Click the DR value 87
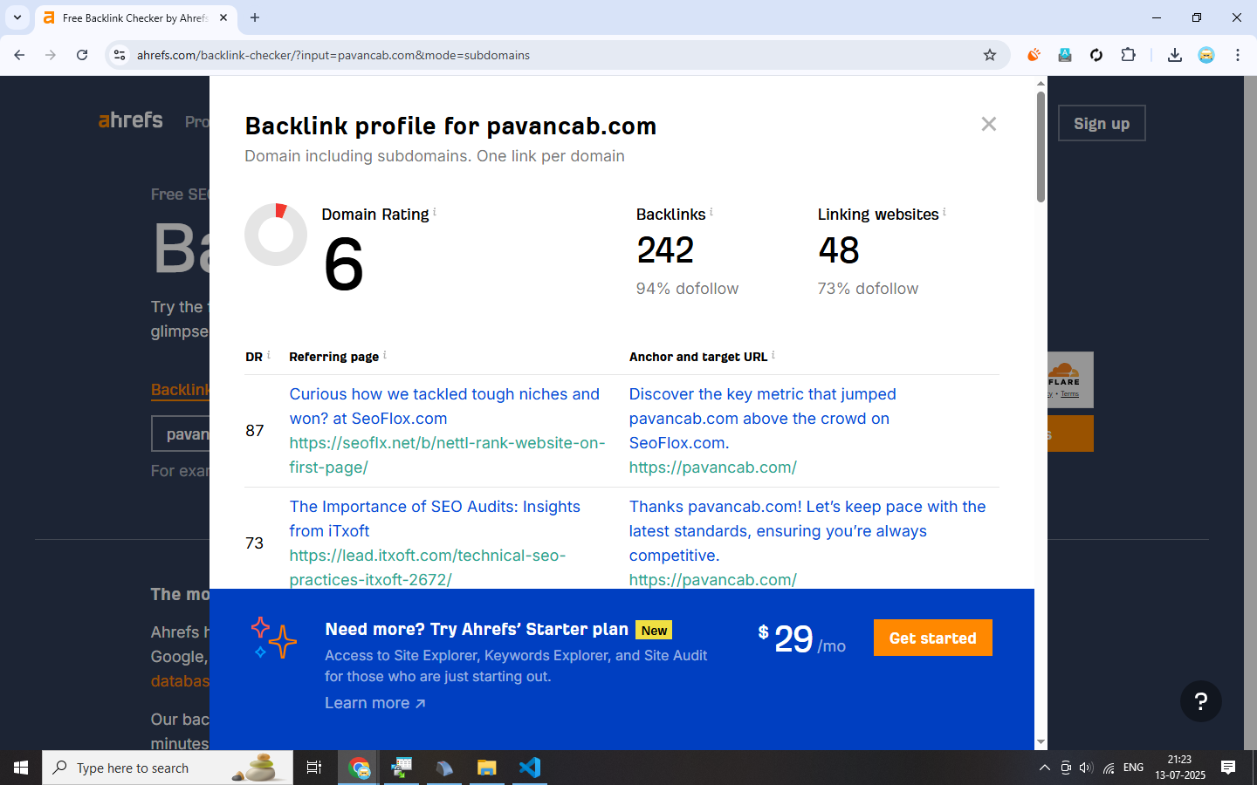1257x785 pixels. tap(254, 431)
